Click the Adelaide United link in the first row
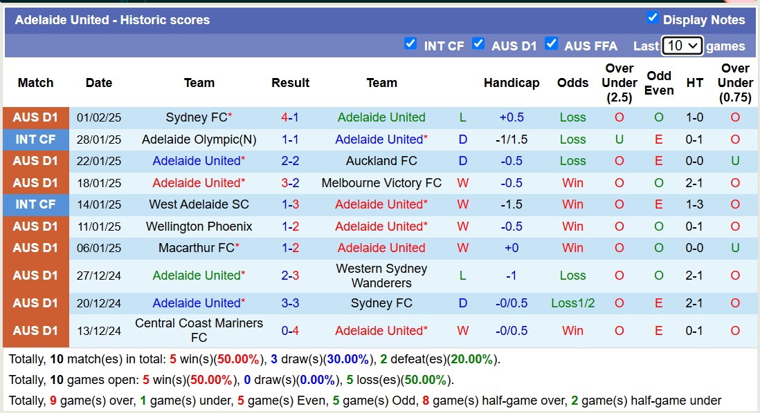Image resolution: width=760 pixels, height=413 pixels. (x=381, y=117)
